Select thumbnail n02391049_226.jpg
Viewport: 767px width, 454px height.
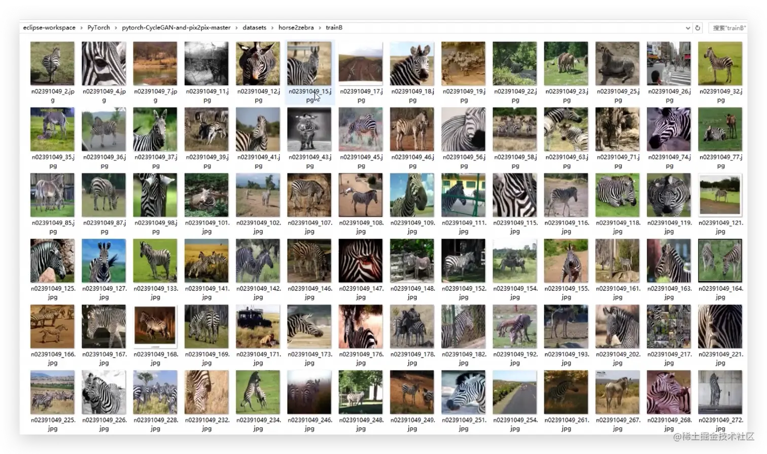(103, 392)
